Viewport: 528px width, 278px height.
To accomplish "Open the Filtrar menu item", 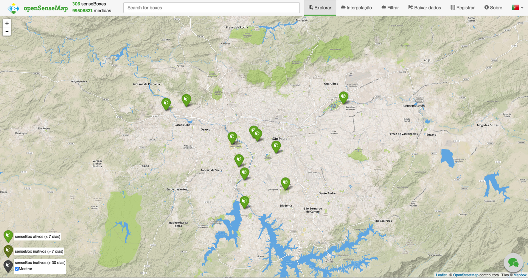I will [x=390, y=8].
